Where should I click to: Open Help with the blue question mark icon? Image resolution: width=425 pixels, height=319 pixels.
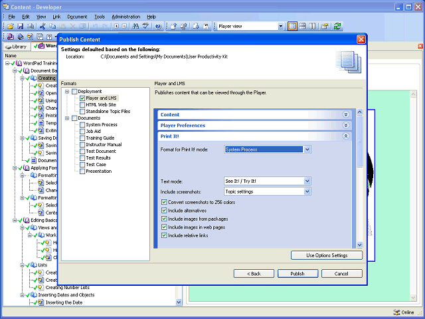click(158, 27)
